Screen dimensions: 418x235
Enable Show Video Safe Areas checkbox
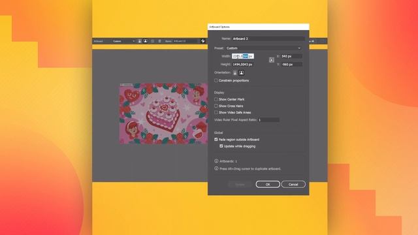(x=216, y=112)
